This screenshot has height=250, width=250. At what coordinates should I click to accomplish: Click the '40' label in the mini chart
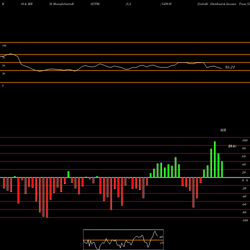[x=161, y=237]
